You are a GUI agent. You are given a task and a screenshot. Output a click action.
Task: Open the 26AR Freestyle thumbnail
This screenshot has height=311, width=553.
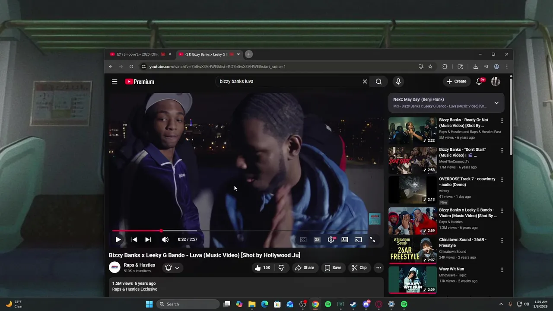click(413, 250)
